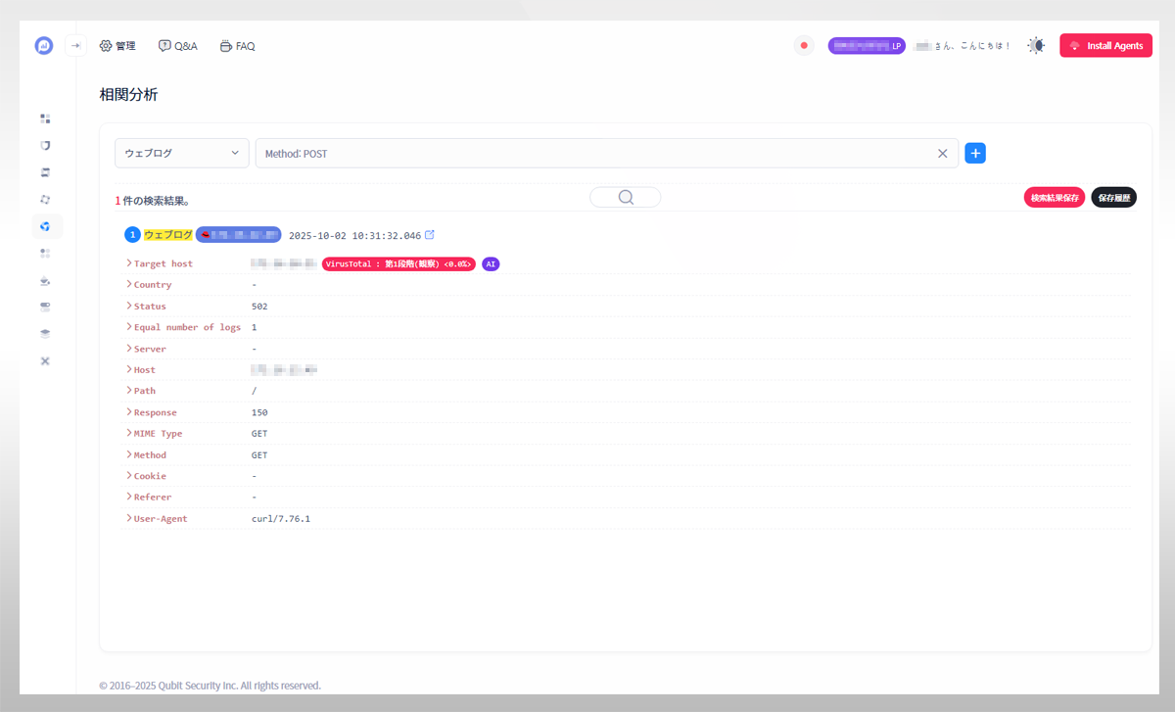Expand the Status field row
The height and width of the screenshot is (712, 1175).
129,307
